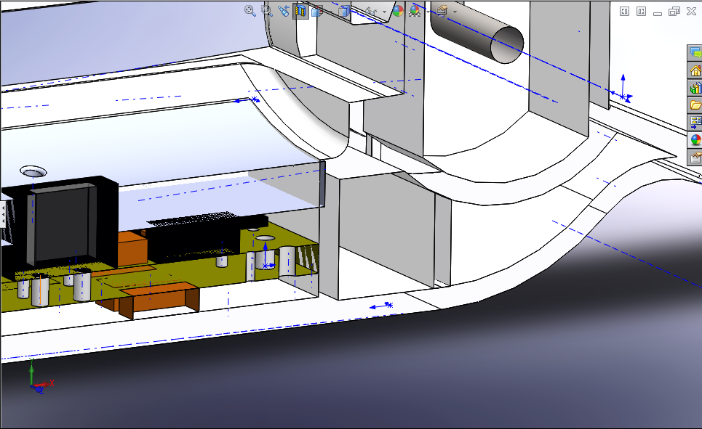This screenshot has width=702, height=429.
Task: Close the document window
Action: pos(691,11)
